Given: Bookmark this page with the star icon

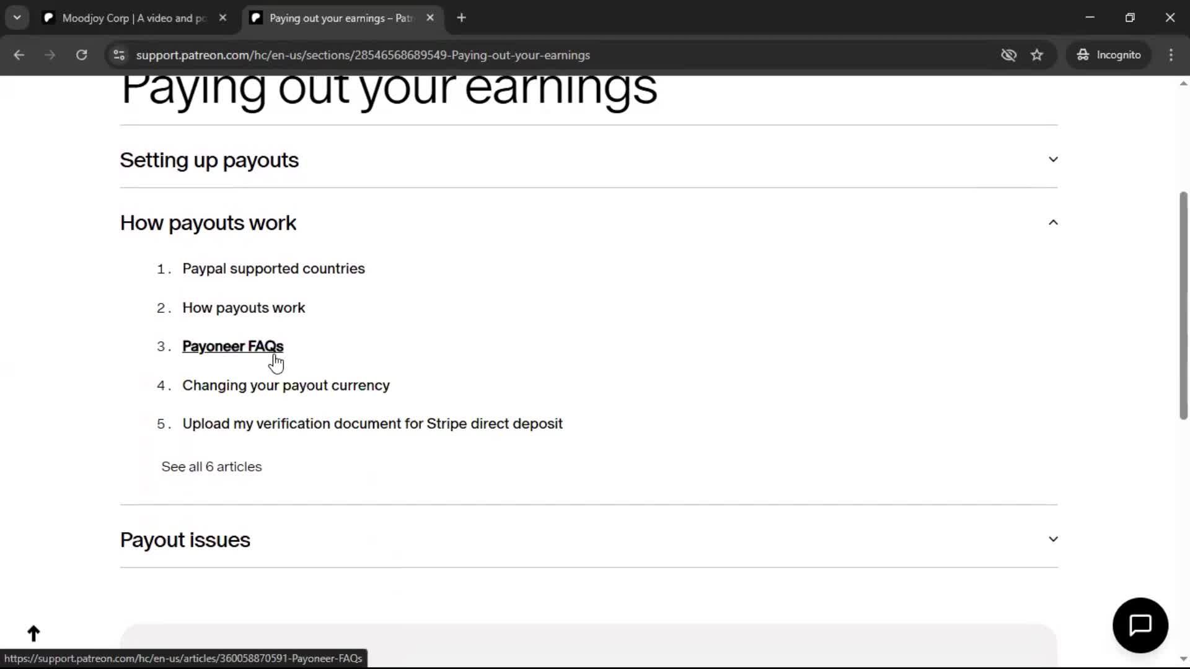Looking at the screenshot, I should (x=1037, y=55).
